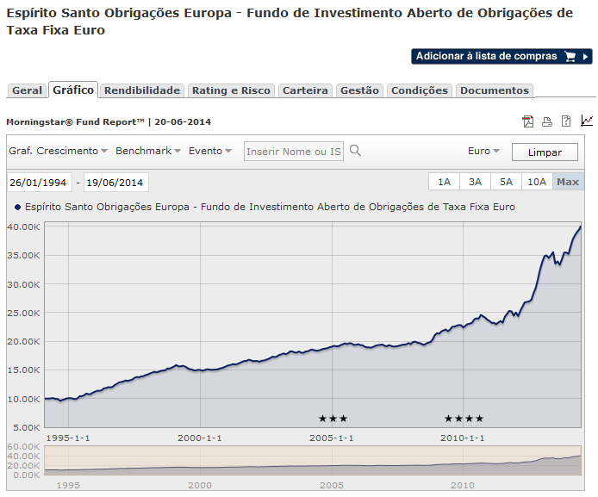The height and width of the screenshot is (497, 598).
Task: Click the line chart icon
Action: tap(587, 121)
